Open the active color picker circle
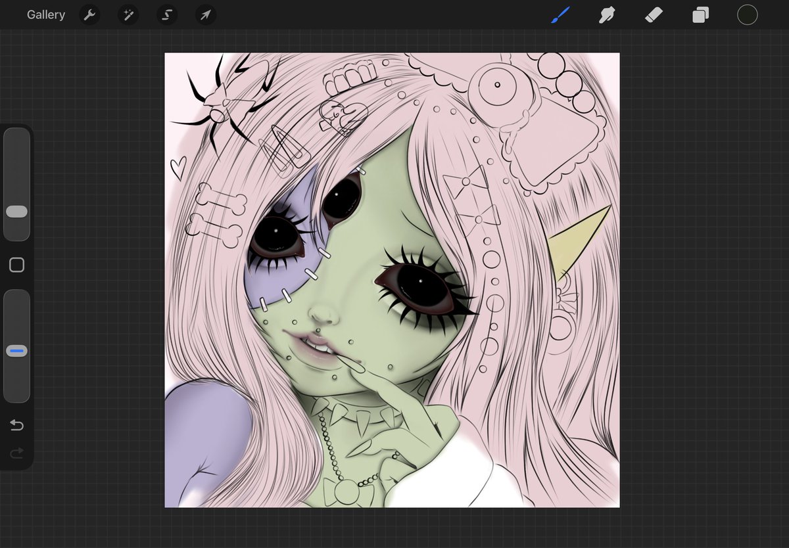Image resolution: width=789 pixels, height=548 pixels. click(x=748, y=14)
